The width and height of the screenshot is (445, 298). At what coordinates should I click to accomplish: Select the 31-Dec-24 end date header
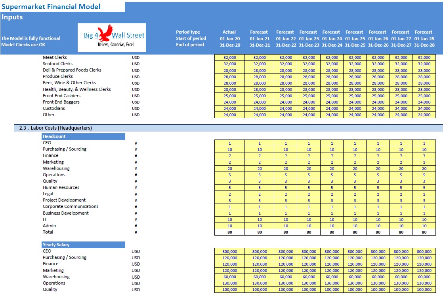click(x=332, y=45)
